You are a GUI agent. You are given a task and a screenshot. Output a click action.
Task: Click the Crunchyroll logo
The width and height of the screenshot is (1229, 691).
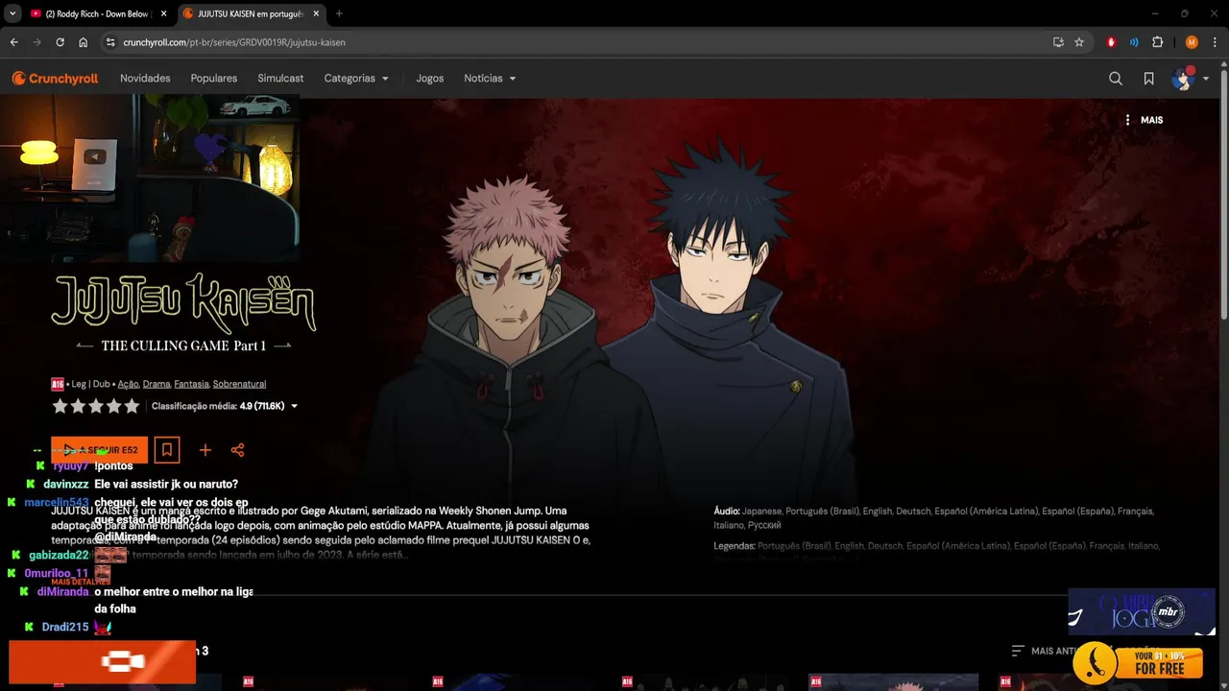(x=55, y=79)
